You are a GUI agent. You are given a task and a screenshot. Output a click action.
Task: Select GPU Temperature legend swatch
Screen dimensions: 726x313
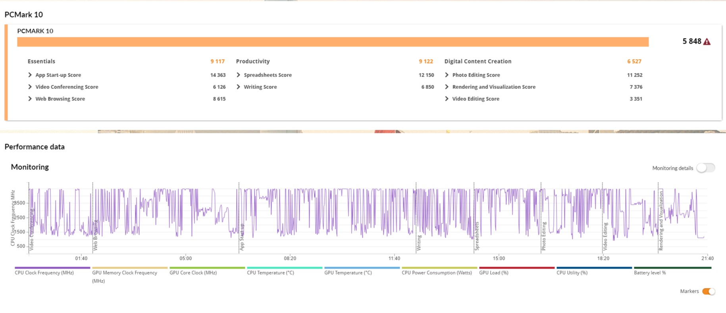(362, 268)
